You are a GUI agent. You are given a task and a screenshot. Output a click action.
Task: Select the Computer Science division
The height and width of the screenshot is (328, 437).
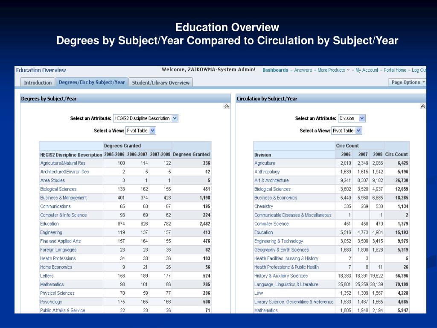click(x=271, y=224)
